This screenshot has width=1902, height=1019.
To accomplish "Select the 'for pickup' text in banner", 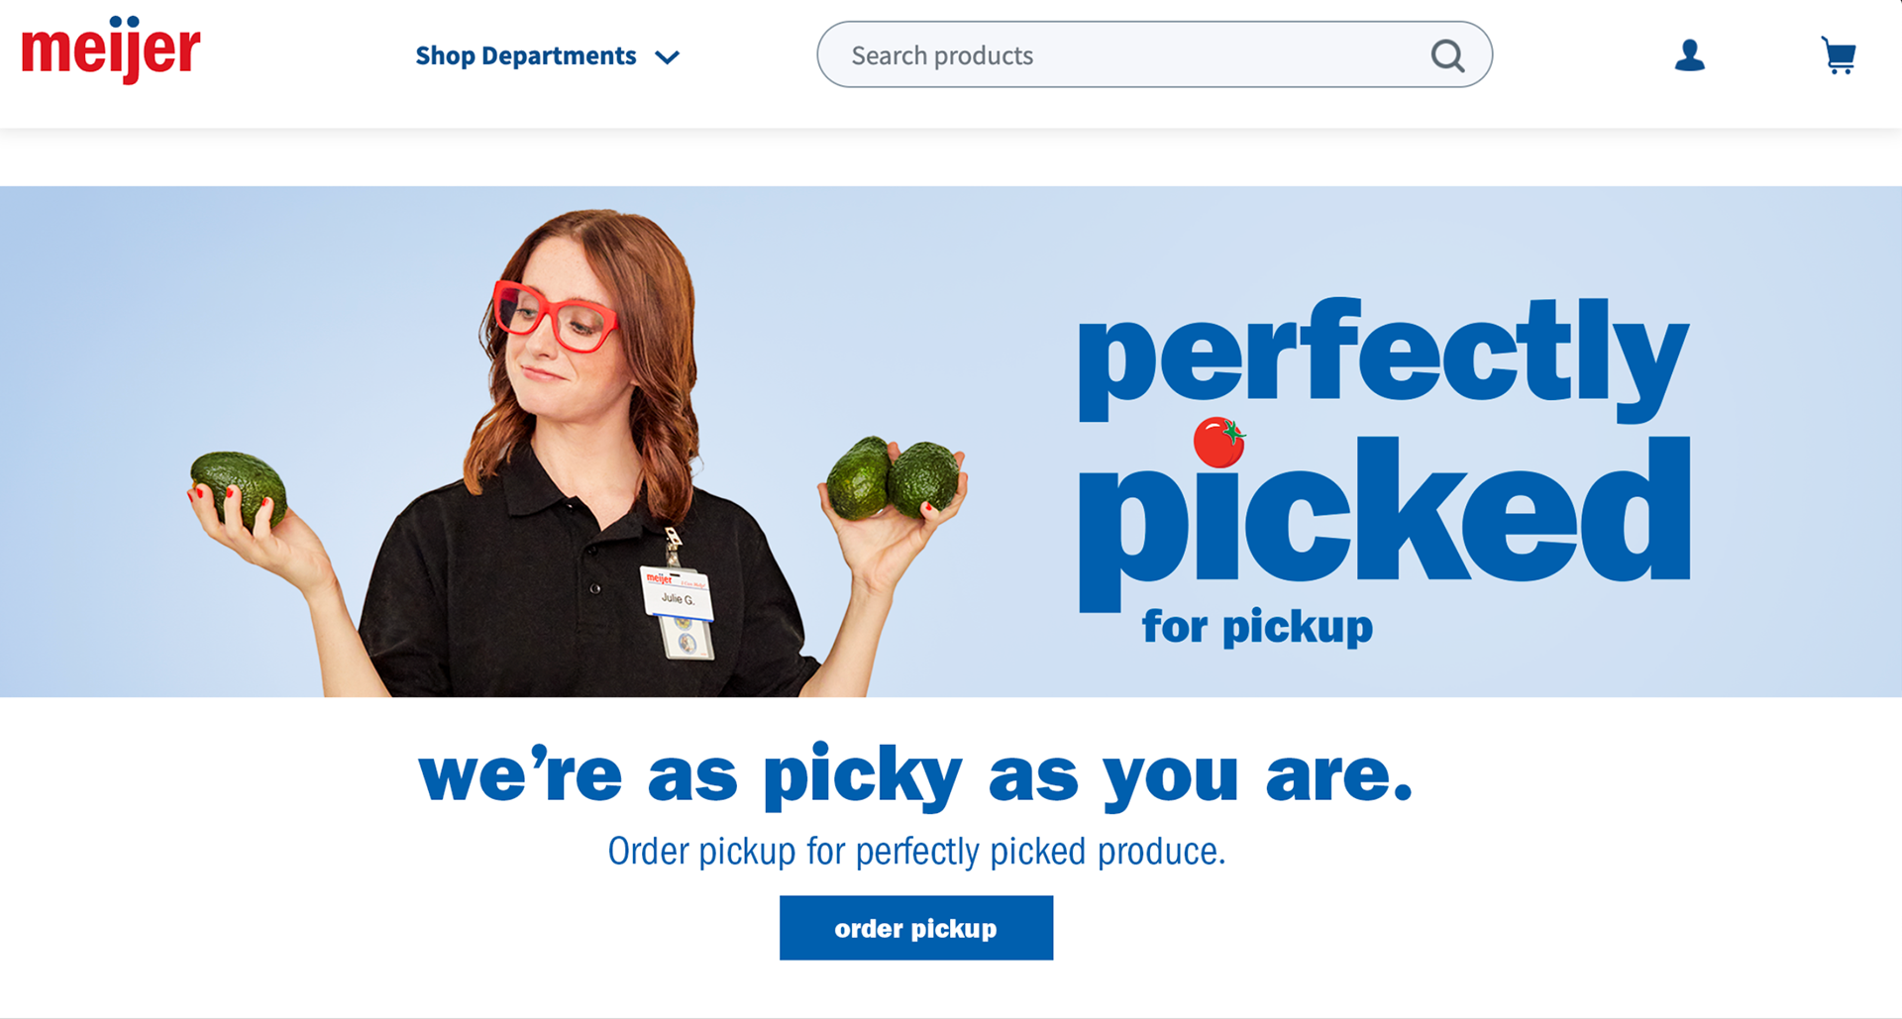I will [1257, 628].
